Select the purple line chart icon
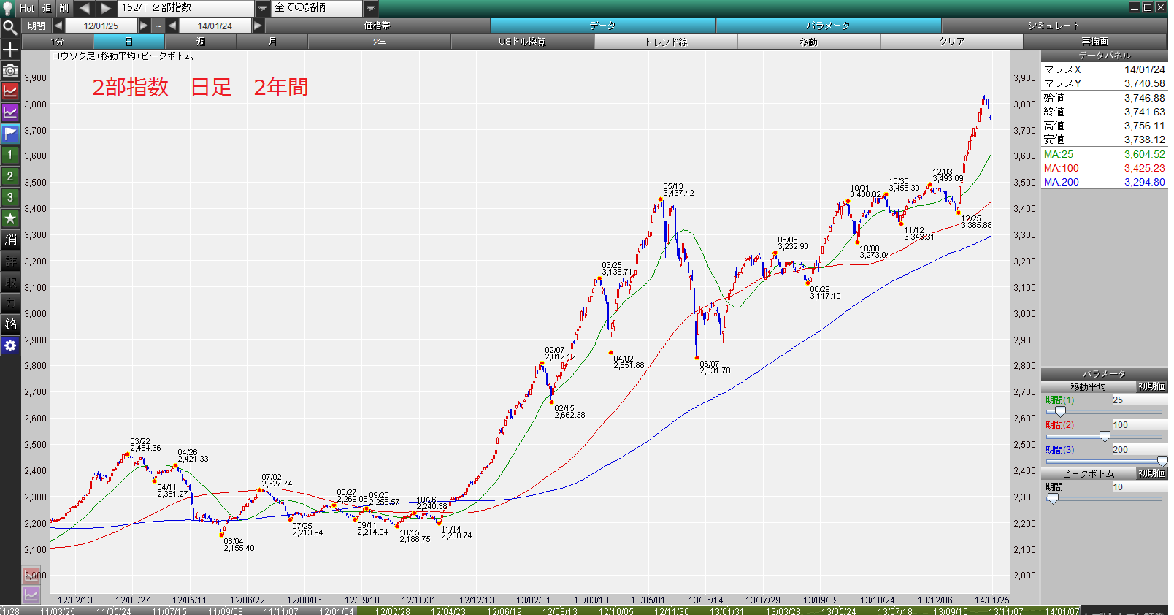Image resolution: width=1174 pixels, height=615 pixels. point(10,112)
